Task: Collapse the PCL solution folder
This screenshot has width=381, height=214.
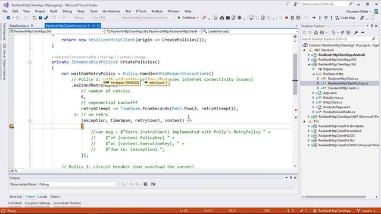Action: tap(304, 121)
